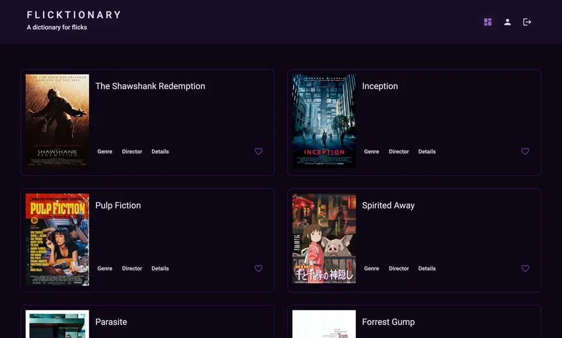Screen dimensions: 562x338
Task: Click the Inception movie poster
Action: tap(323, 121)
